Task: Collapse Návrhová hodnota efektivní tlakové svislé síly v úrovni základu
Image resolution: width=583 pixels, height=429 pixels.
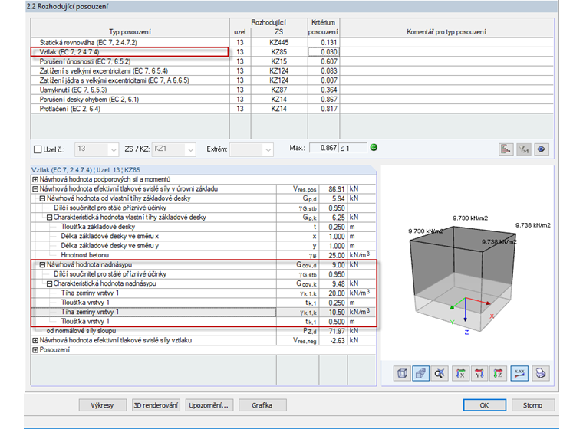Action: tap(35, 189)
